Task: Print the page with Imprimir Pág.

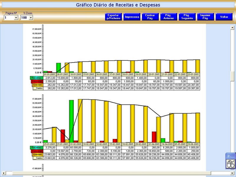Action: coord(205,17)
